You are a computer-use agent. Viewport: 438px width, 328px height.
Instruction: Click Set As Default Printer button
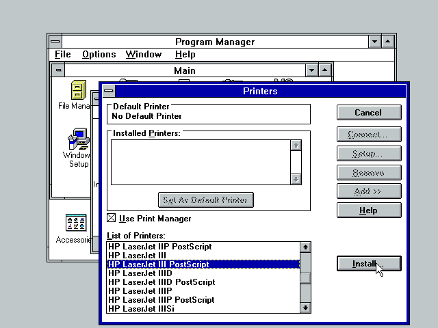(206, 200)
